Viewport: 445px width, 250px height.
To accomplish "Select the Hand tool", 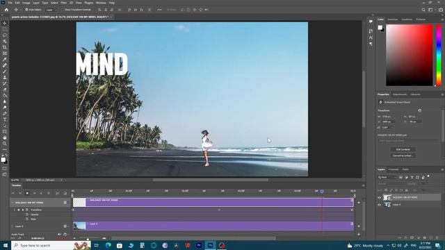I will tap(5, 137).
